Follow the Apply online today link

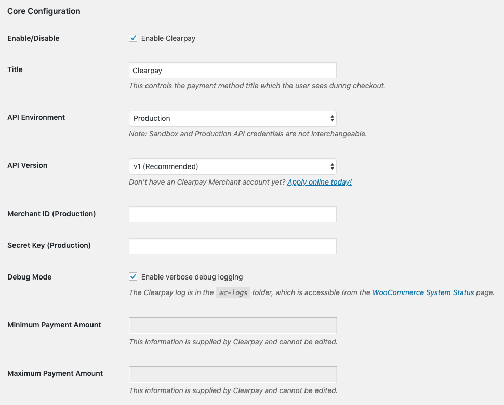click(320, 182)
